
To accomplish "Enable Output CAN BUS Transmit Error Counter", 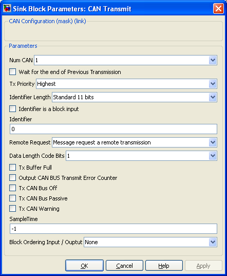I will tap(12, 178).
